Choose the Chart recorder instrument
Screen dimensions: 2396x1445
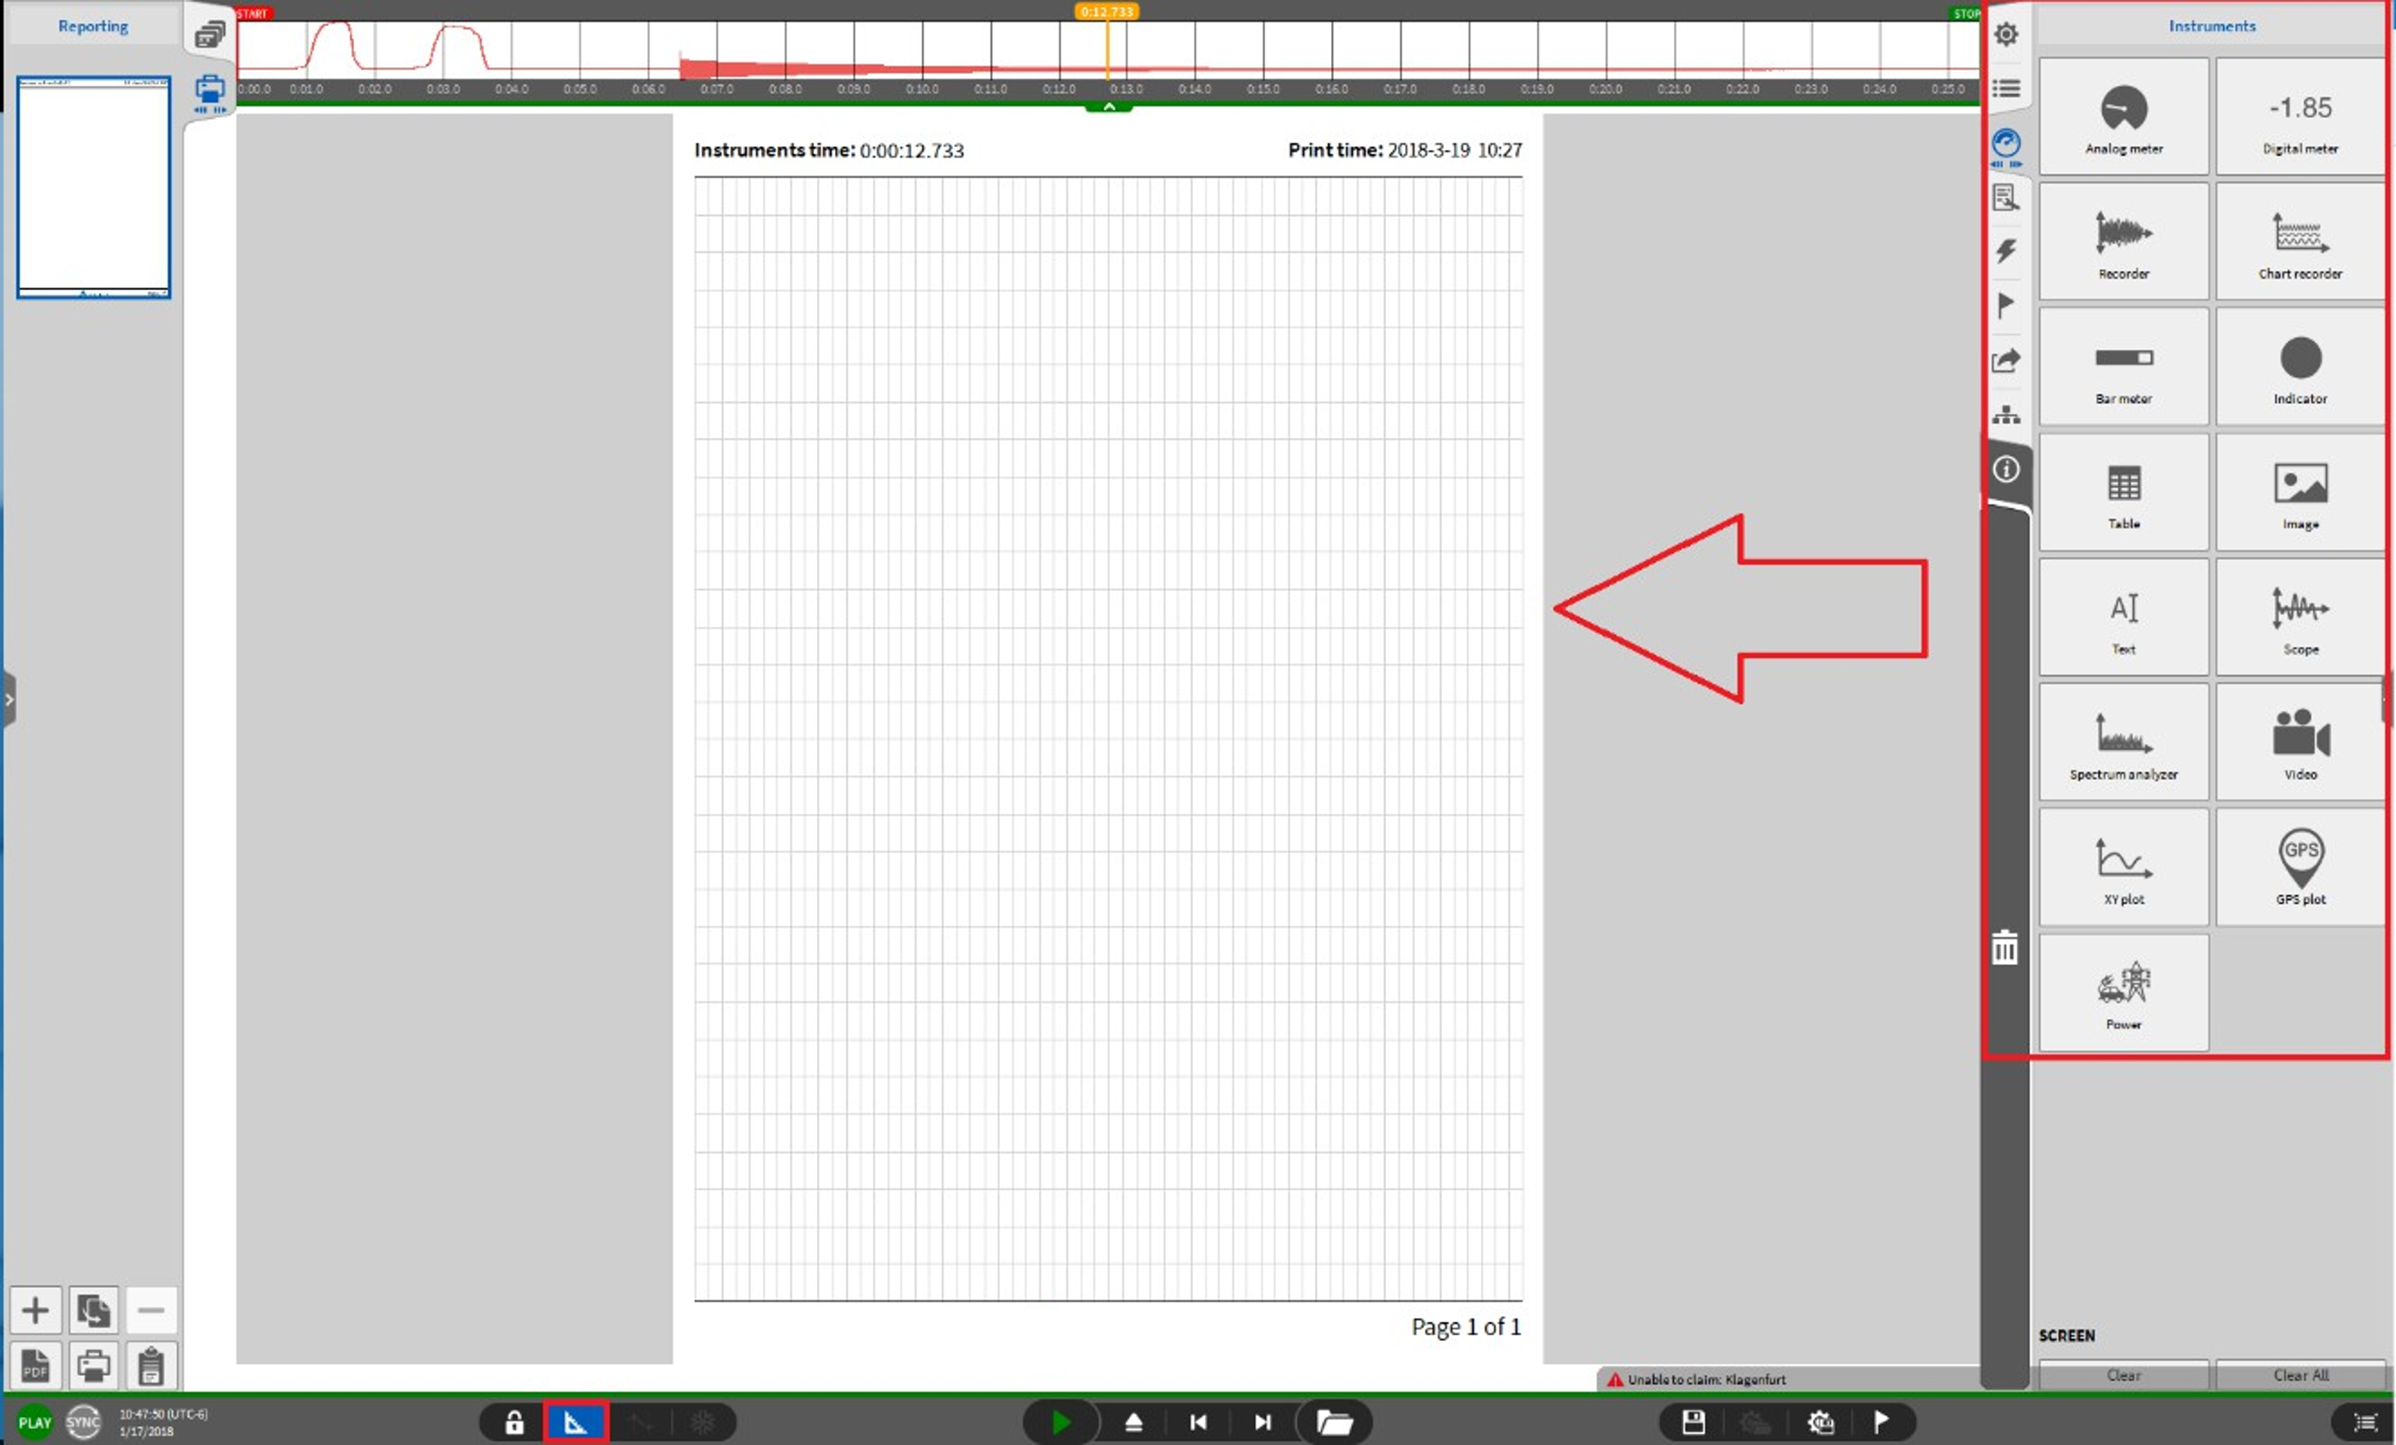[2300, 241]
